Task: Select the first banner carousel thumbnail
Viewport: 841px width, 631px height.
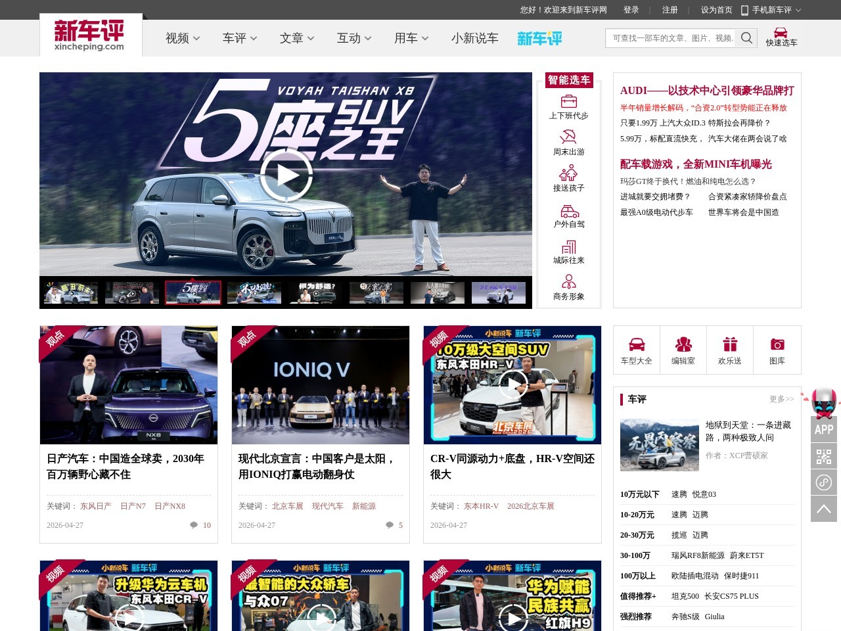Action: (71, 292)
